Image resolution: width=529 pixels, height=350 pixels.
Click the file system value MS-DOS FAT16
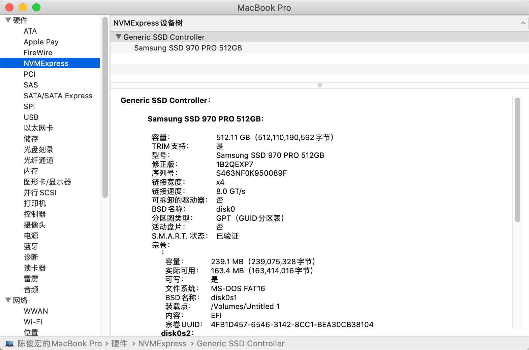[x=238, y=288]
